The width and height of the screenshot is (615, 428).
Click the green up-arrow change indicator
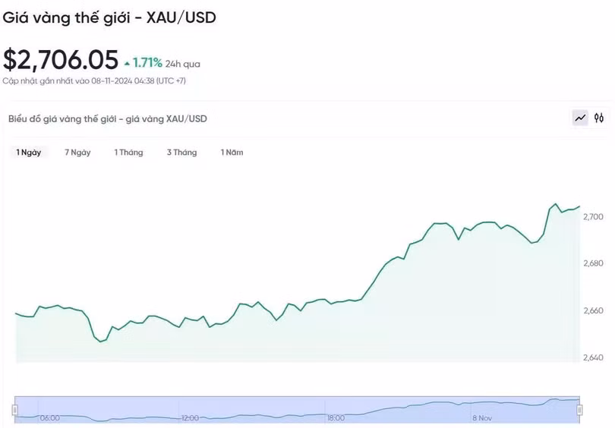127,64
